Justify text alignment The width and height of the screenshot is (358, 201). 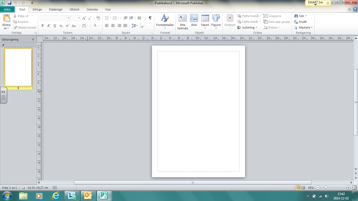(x=125, y=26)
